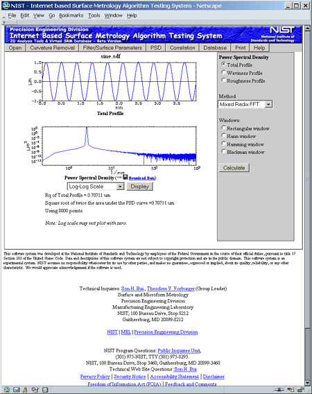The height and width of the screenshot is (394, 312).
Task: Open the View menu
Action: tap(39, 15)
